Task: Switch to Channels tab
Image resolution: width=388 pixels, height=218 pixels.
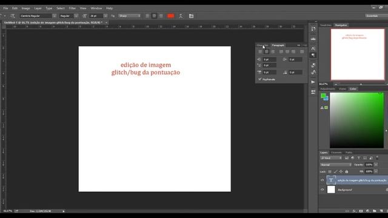Action: (x=336, y=153)
